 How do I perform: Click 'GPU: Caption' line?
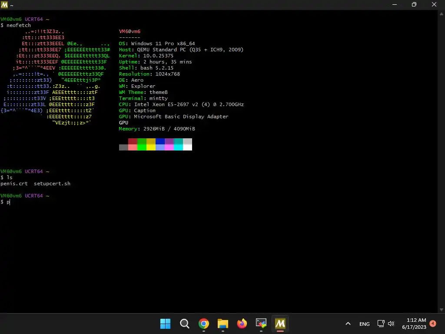[137, 110]
